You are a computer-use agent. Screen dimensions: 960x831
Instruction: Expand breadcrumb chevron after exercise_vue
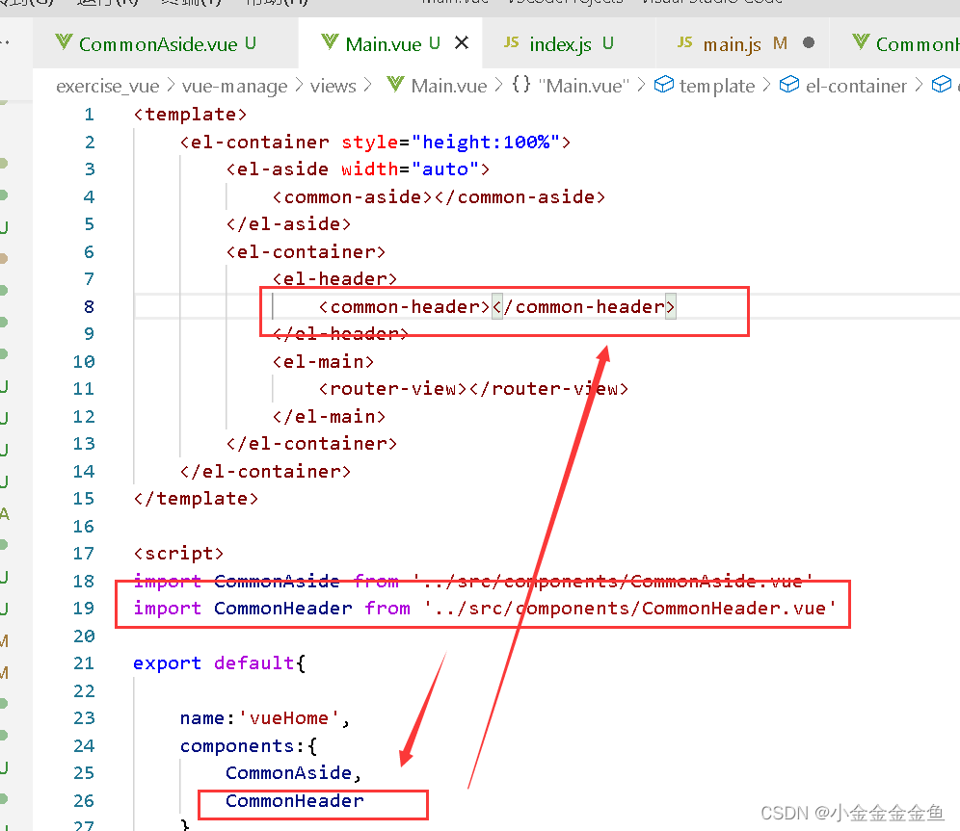(171, 85)
